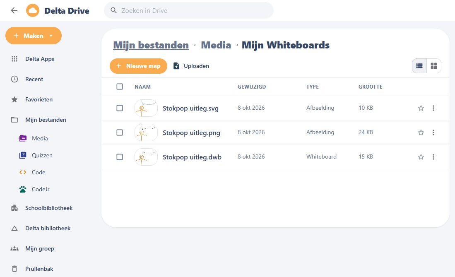Sort by GEWIJZIGD column header
455x277 pixels.
click(x=252, y=87)
